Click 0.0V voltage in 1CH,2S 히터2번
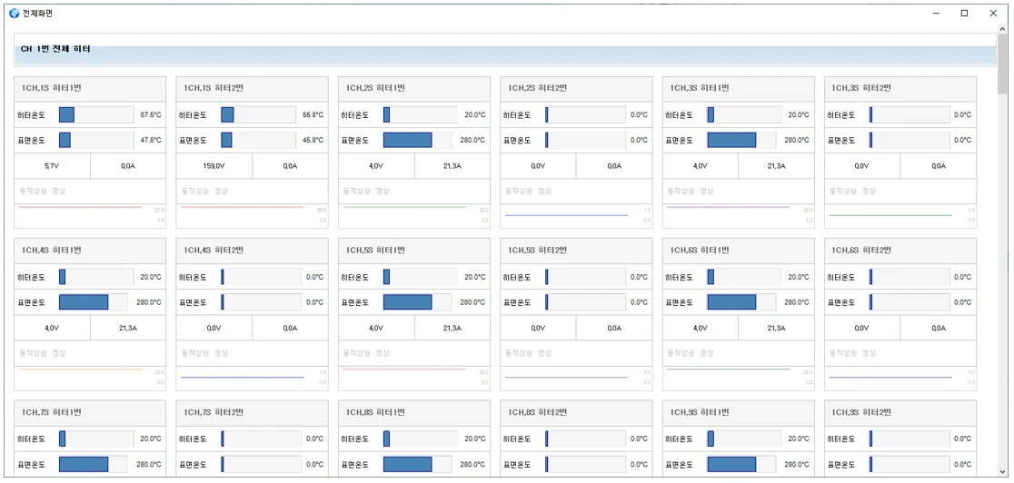The height and width of the screenshot is (483, 1014). 538,166
